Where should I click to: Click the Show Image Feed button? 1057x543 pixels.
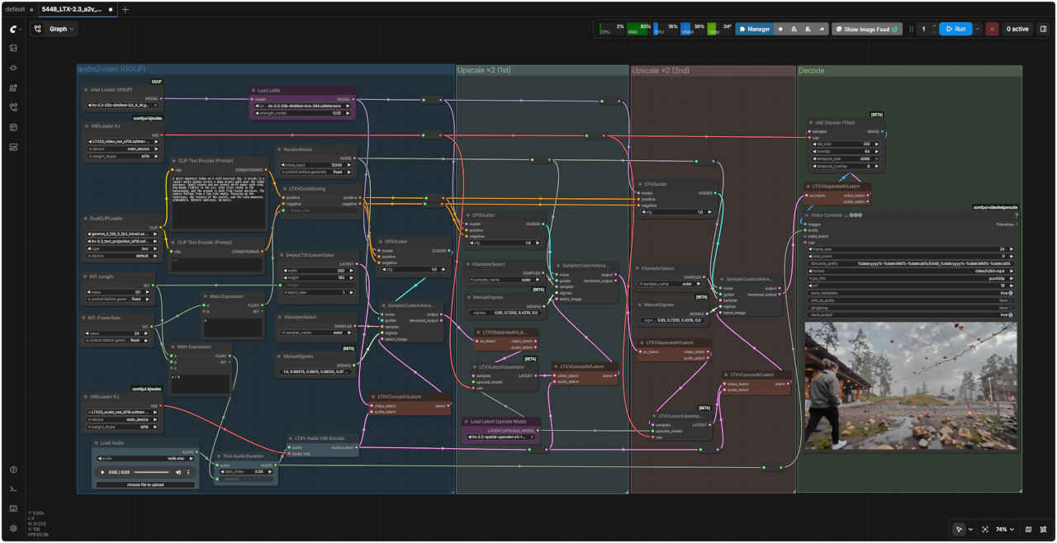[867, 29]
